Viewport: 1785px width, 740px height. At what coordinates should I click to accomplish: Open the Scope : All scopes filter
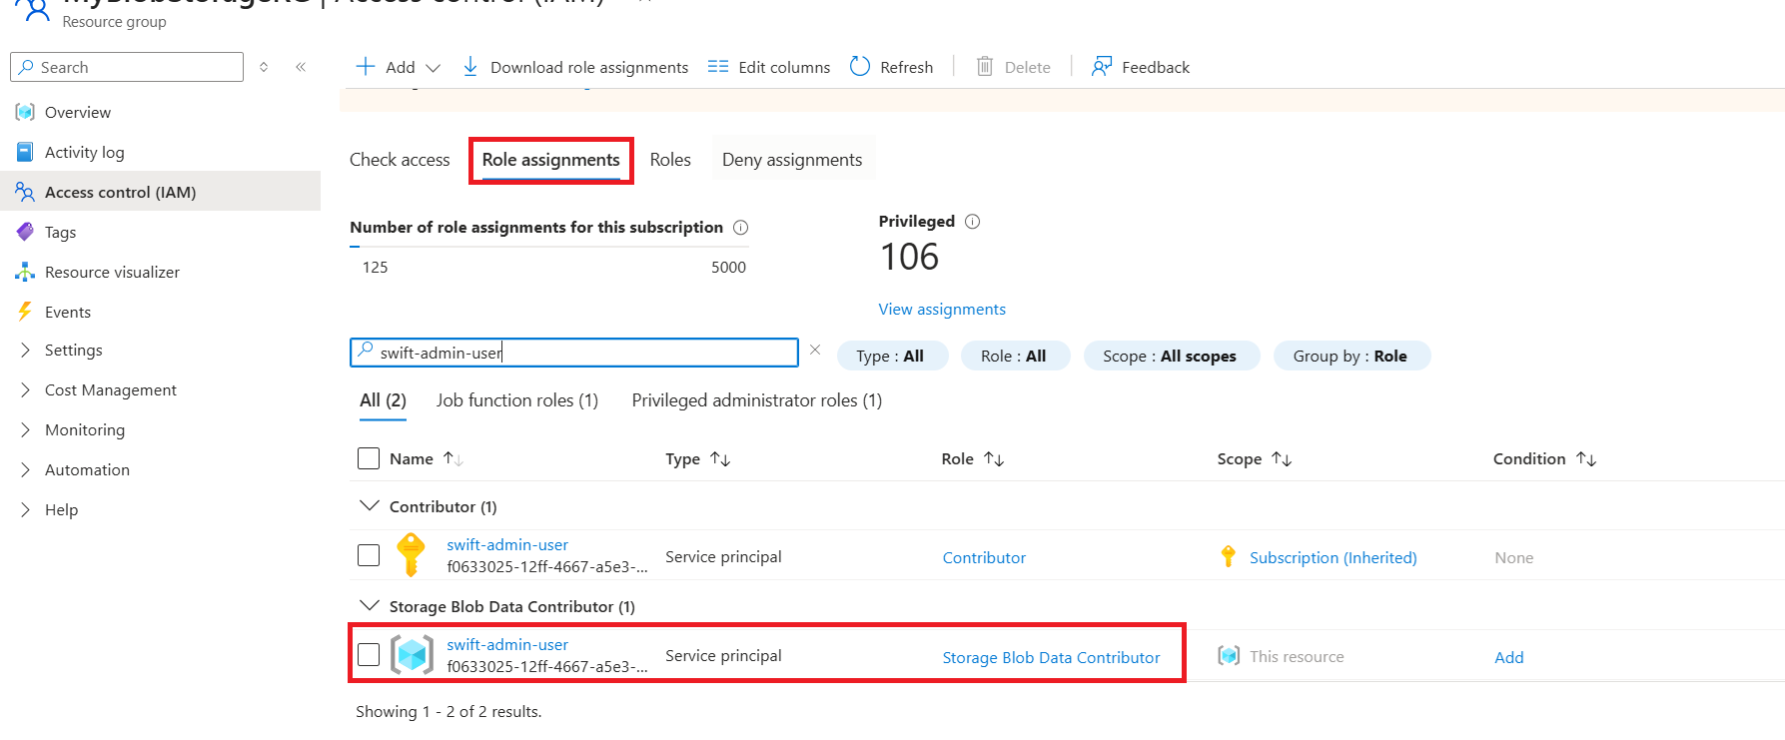[x=1170, y=356]
